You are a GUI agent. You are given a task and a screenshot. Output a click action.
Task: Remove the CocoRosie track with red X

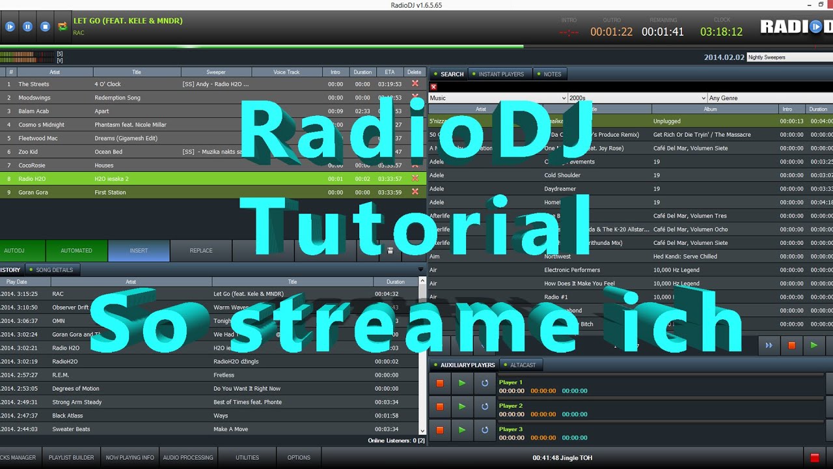pos(415,165)
